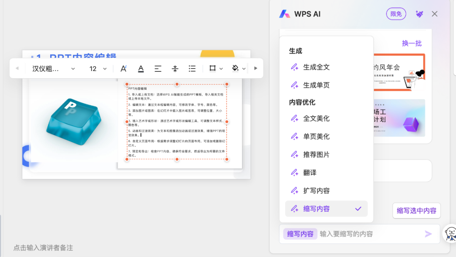Apply the font color underlined A
This screenshot has height=257, width=456.
pyautogui.click(x=141, y=69)
